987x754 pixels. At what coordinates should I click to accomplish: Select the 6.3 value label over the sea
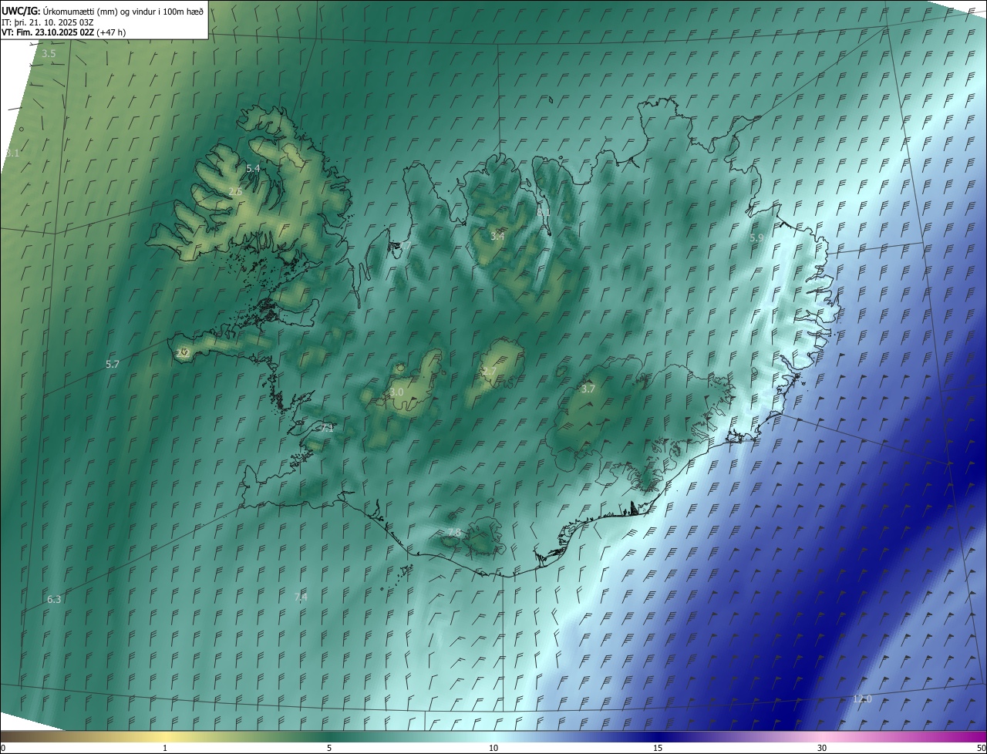click(x=54, y=599)
